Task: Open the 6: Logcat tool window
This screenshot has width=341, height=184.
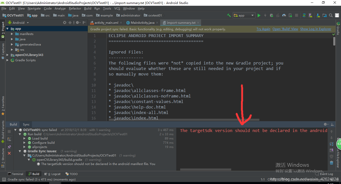Action: (52, 174)
